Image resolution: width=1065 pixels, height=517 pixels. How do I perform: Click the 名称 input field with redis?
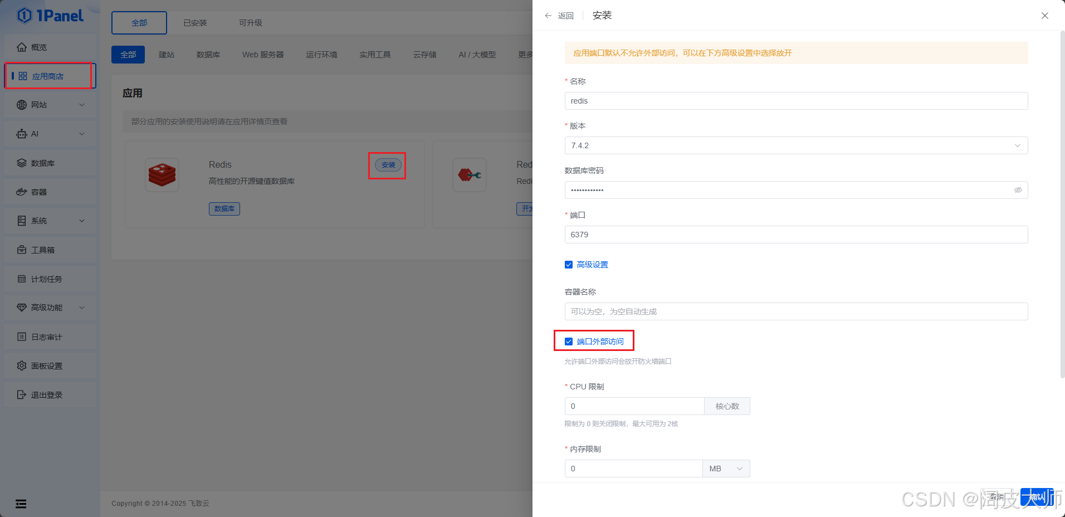[796, 101]
